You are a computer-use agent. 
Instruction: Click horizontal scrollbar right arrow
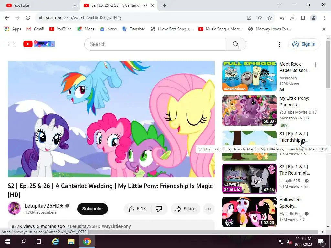323,232
